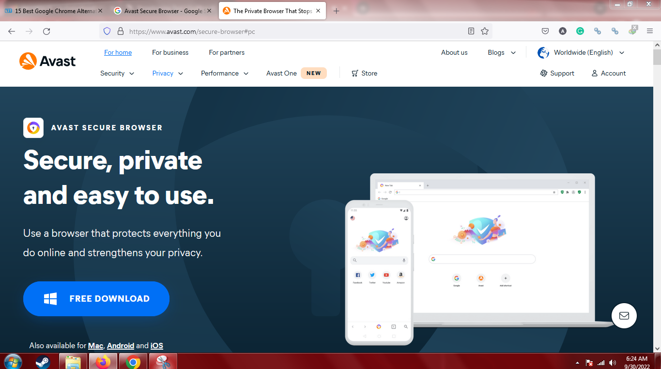Click the URL address bar
661x369 pixels.
point(295,31)
